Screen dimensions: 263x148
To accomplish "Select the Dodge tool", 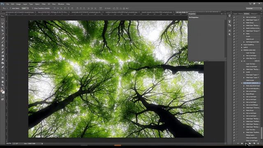I will click(x=2, y=63).
